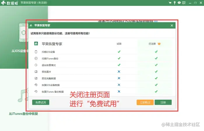Click the music note icon behind the dialog
Image resolution: width=204 pixels, height=131 pixels.
point(23,95)
